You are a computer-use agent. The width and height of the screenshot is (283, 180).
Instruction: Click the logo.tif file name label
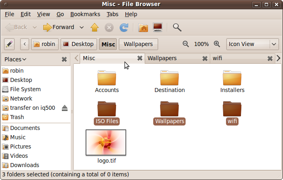107,161
